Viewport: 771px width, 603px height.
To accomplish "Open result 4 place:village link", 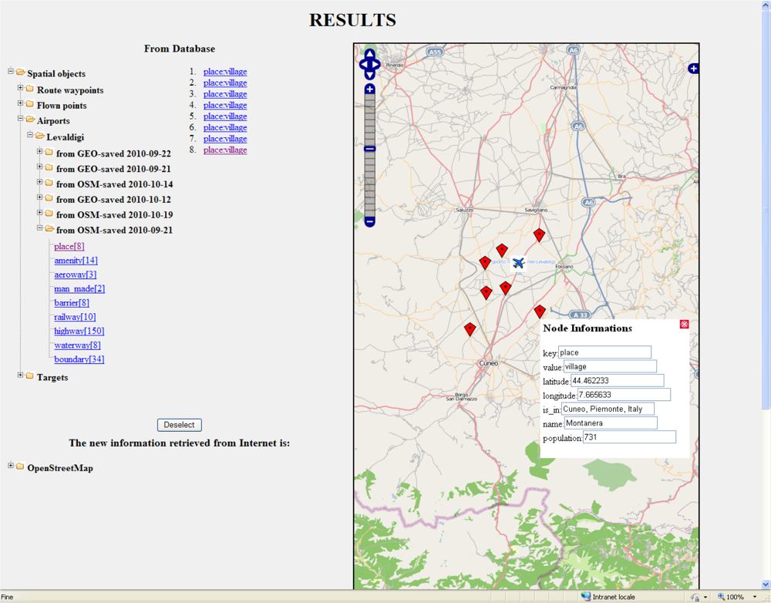I will 225,105.
